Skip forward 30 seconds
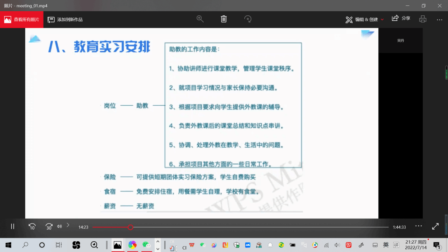This screenshot has height=252, width=448. [49, 227]
